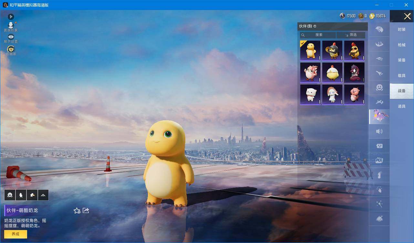
Task: Switch to the 枪械 tab
Action: pos(402,45)
